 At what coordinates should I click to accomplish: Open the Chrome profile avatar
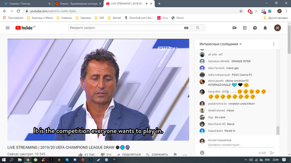279,11
